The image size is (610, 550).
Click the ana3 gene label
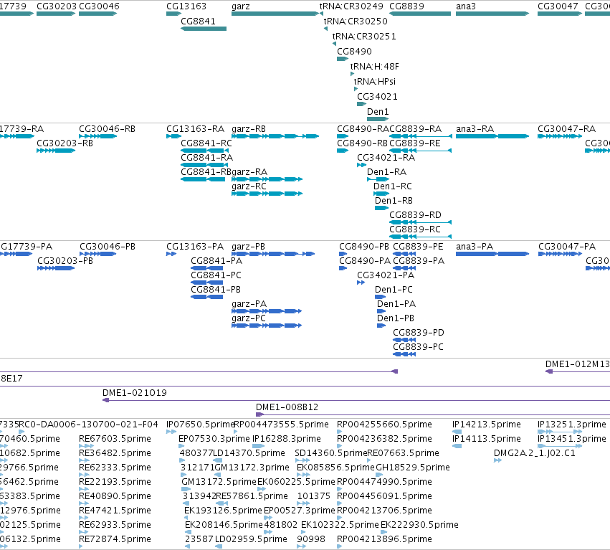coord(466,6)
